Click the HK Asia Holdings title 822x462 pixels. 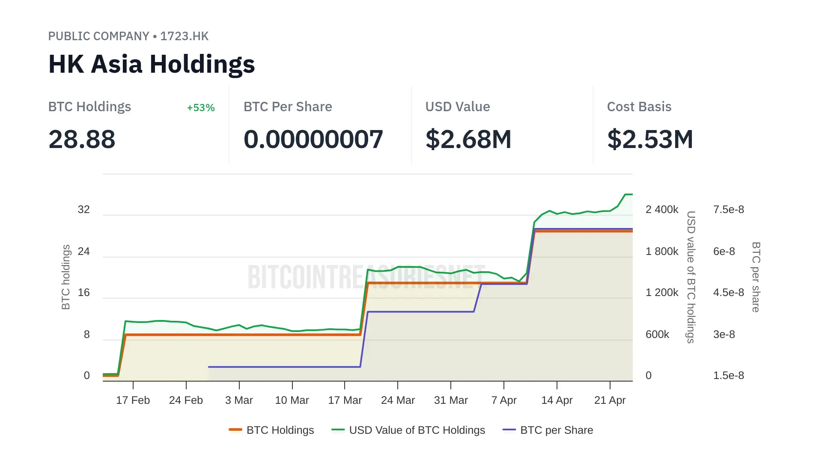click(152, 64)
